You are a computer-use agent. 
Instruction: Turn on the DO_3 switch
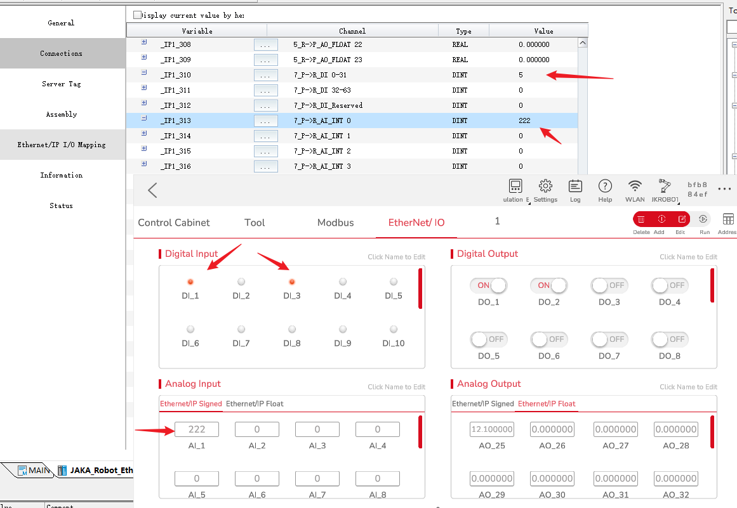point(609,285)
